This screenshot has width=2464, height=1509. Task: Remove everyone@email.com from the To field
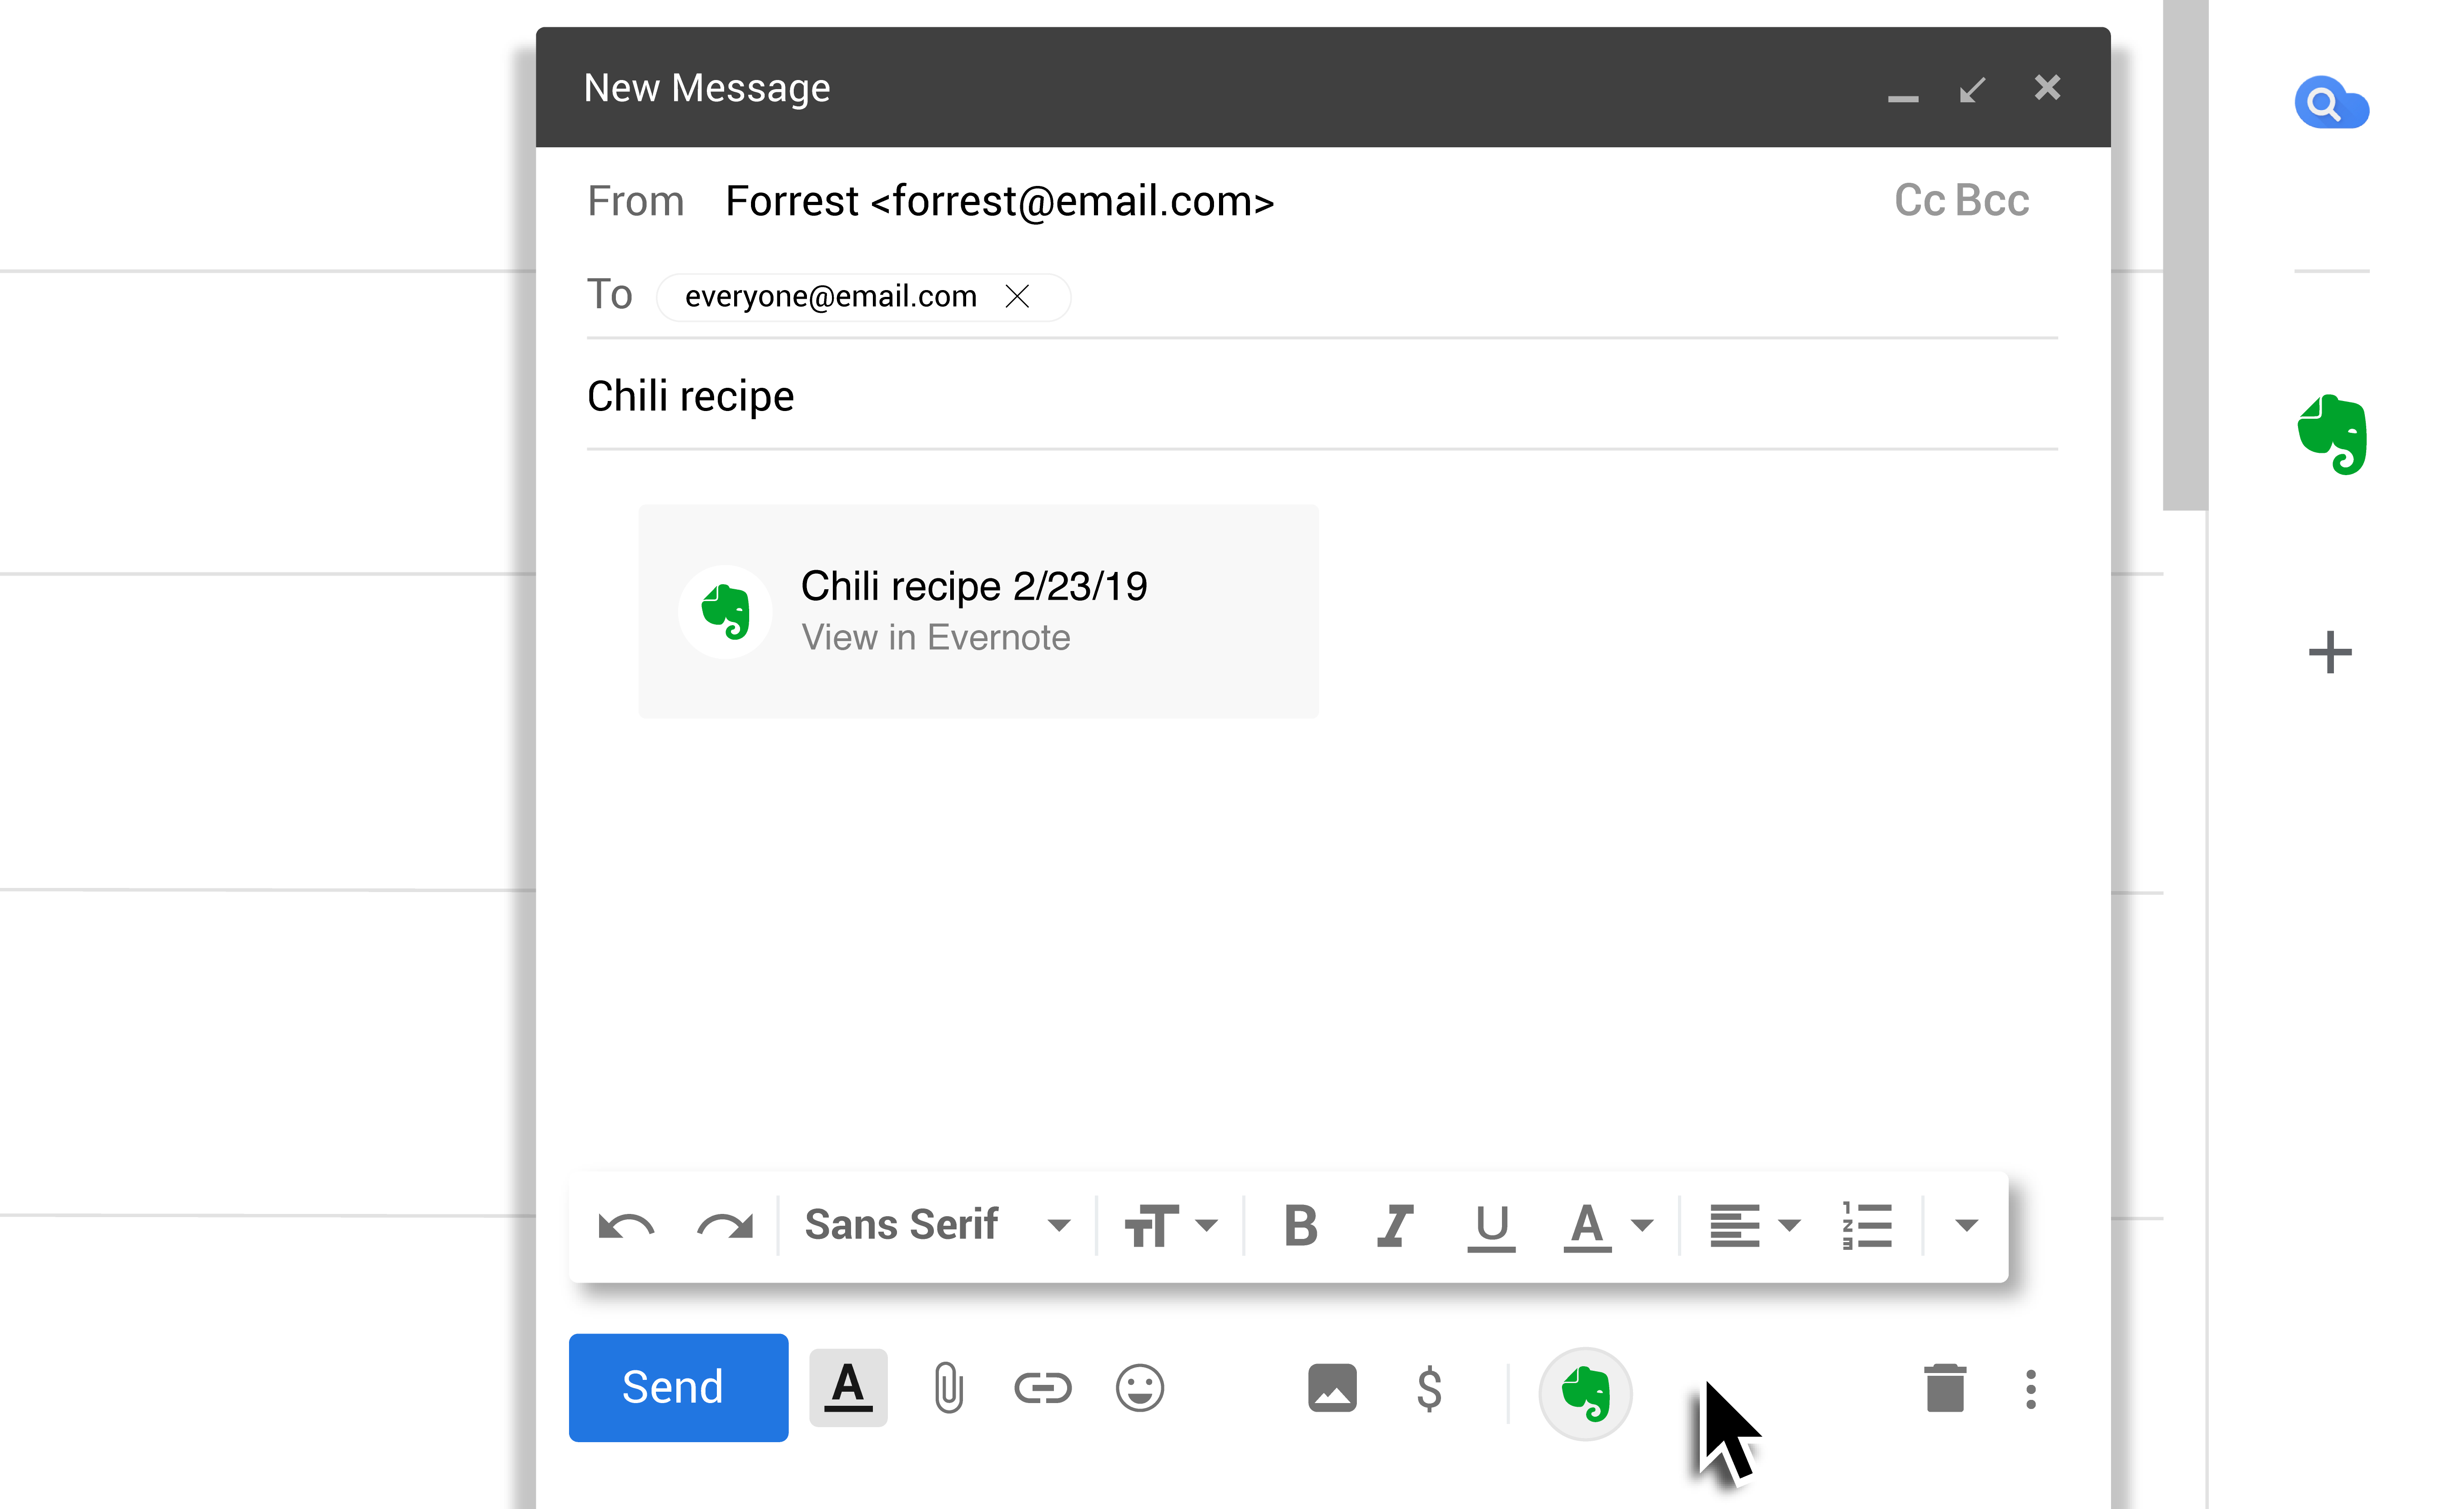point(1018,296)
